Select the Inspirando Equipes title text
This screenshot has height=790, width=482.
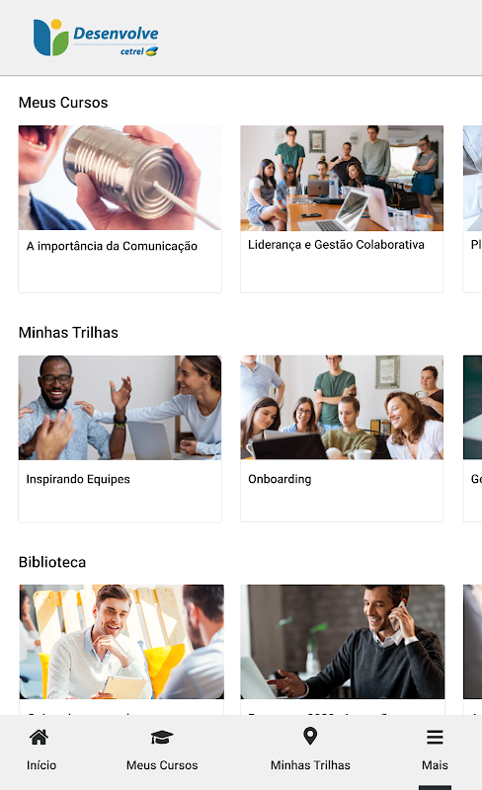click(78, 479)
